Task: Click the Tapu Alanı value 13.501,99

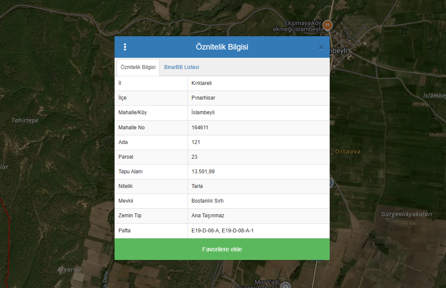Action: point(203,172)
